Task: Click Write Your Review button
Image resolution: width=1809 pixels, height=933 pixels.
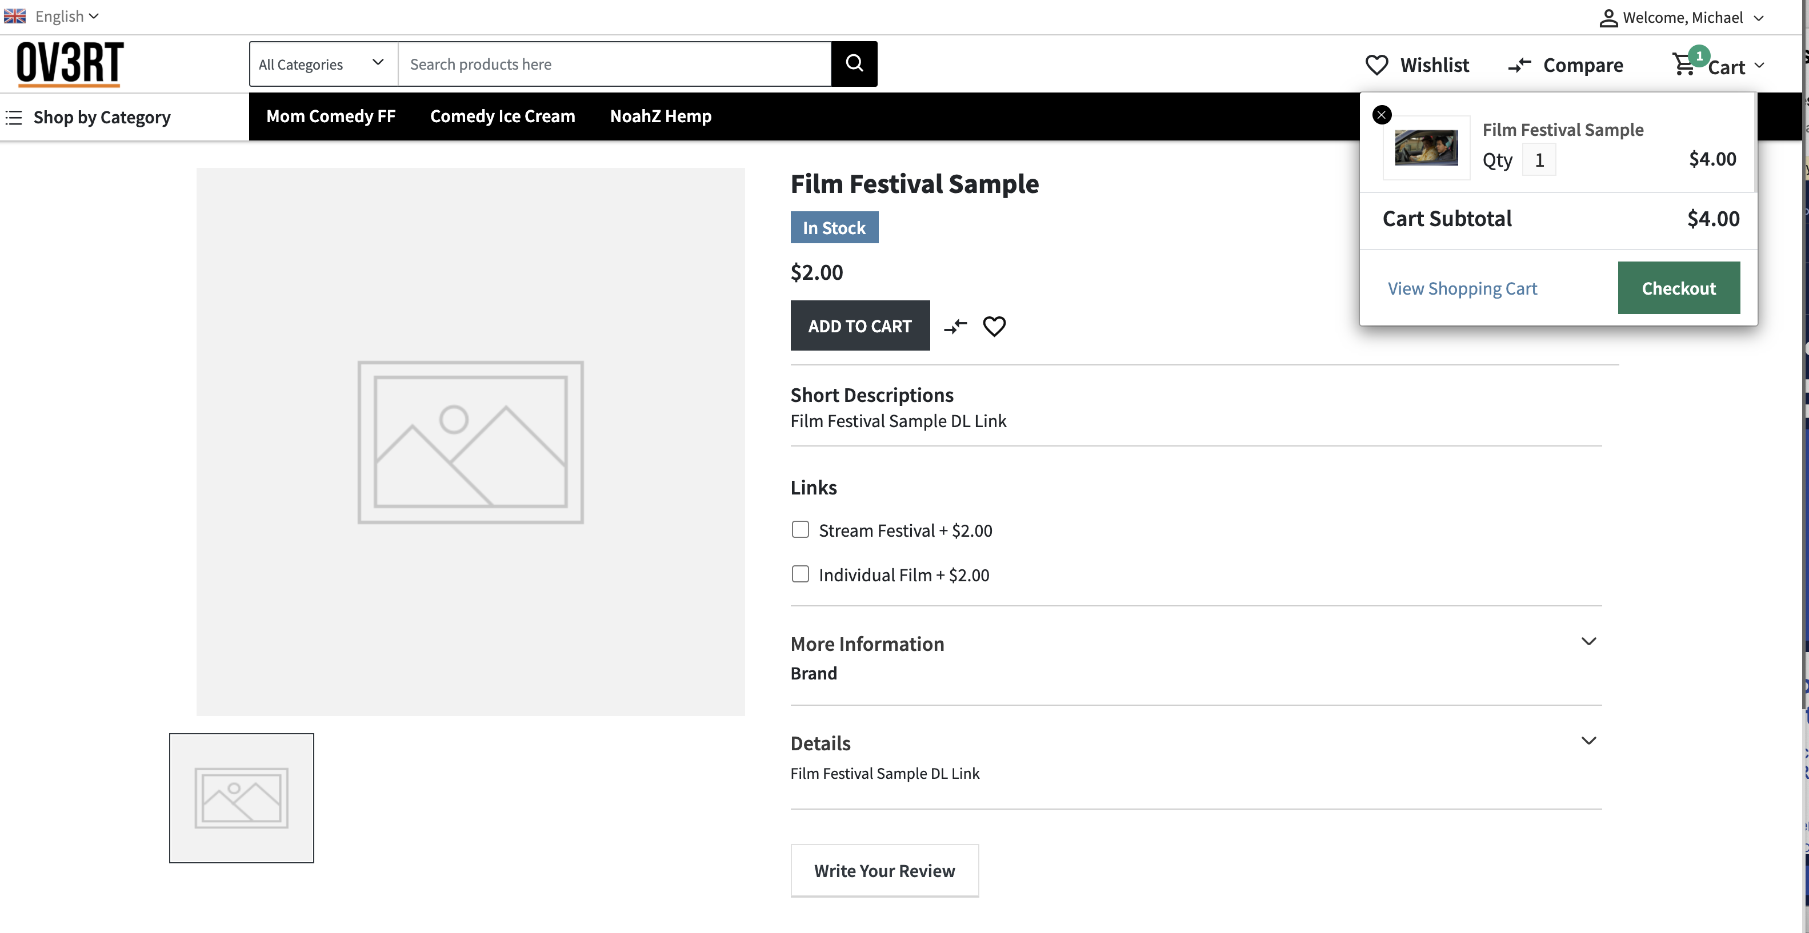Action: (884, 871)
